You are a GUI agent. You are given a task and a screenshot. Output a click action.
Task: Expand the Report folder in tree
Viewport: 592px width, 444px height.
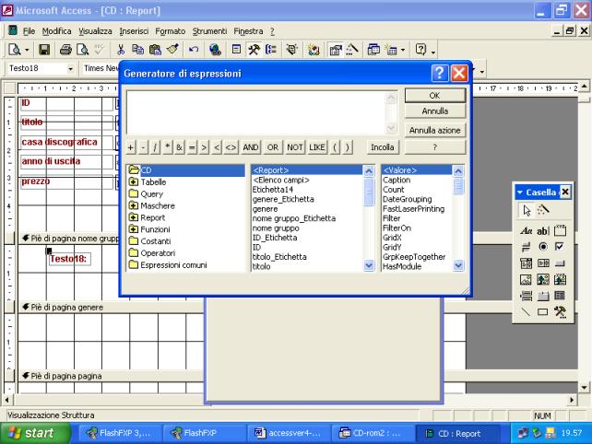coord(134,217)
